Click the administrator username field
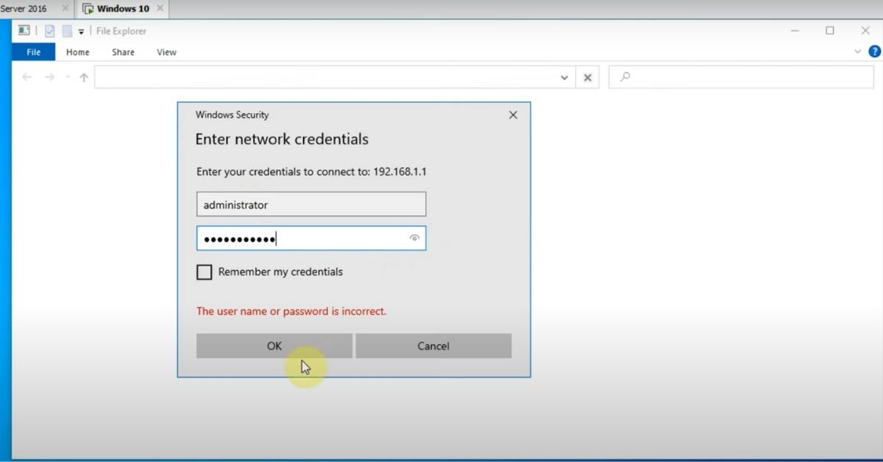The width and height of the screenshot is (883, 462). click(x=311, y=205)
